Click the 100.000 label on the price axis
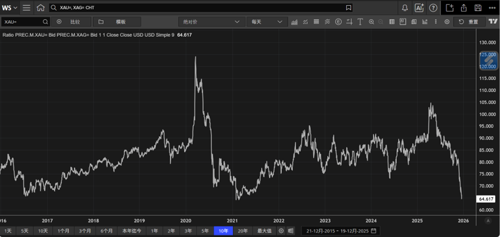This screenshot has width=500, height=237. point(488,114)
